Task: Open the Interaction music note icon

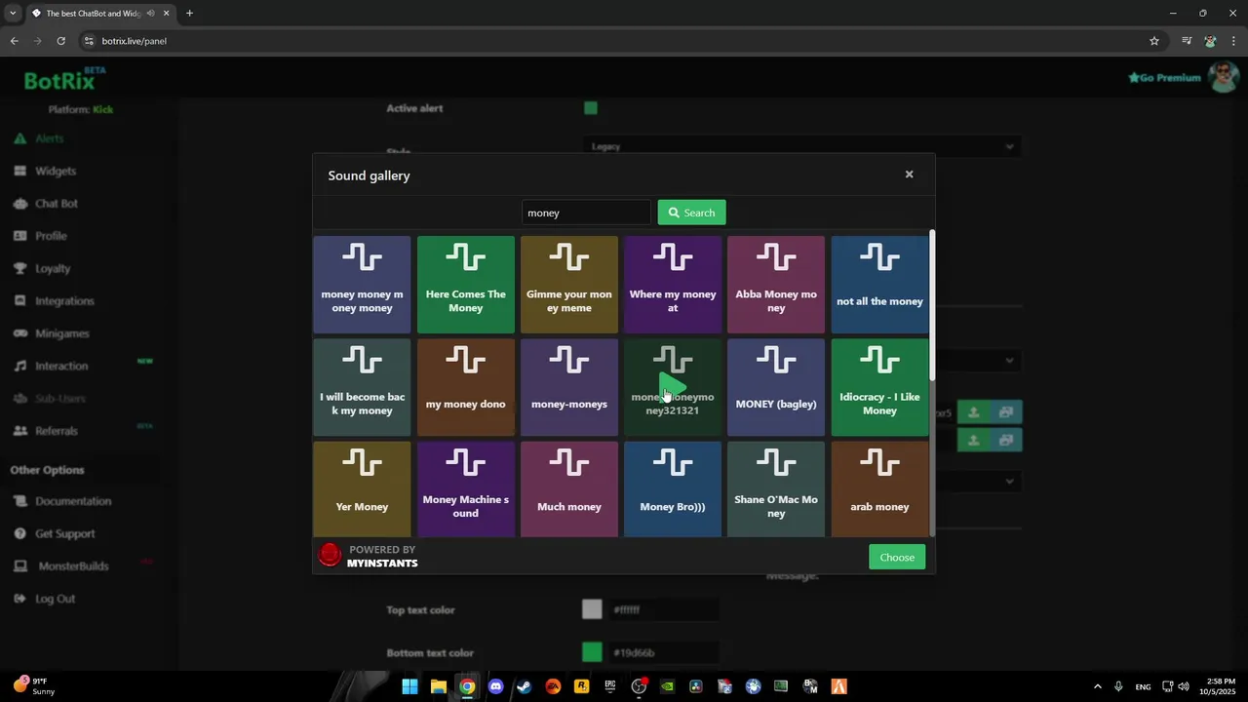Action: [19, 366]
